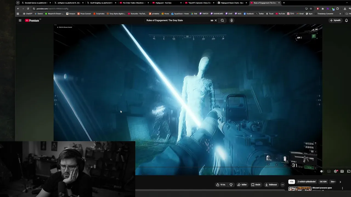Open player settings gear

(335, 171)
